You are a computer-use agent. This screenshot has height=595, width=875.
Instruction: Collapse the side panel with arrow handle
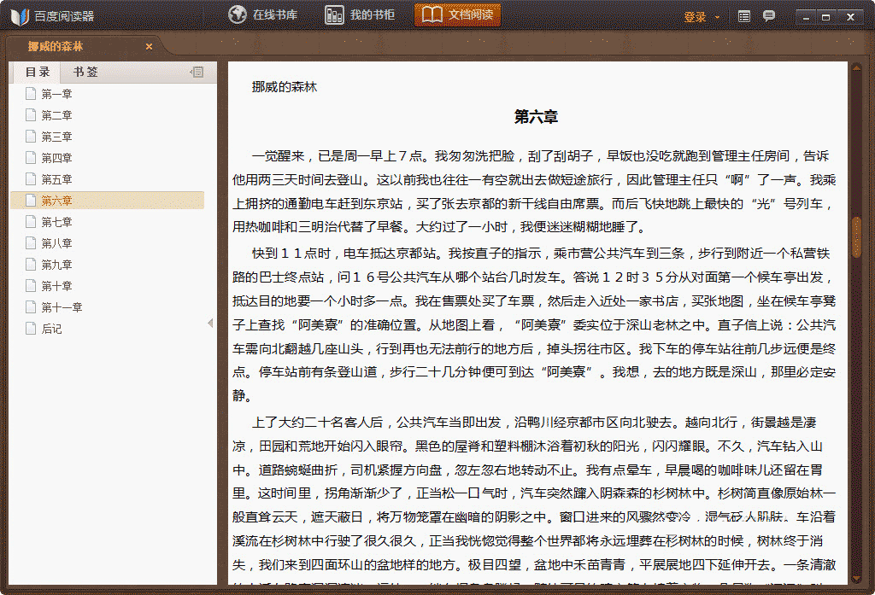(210, 323)
